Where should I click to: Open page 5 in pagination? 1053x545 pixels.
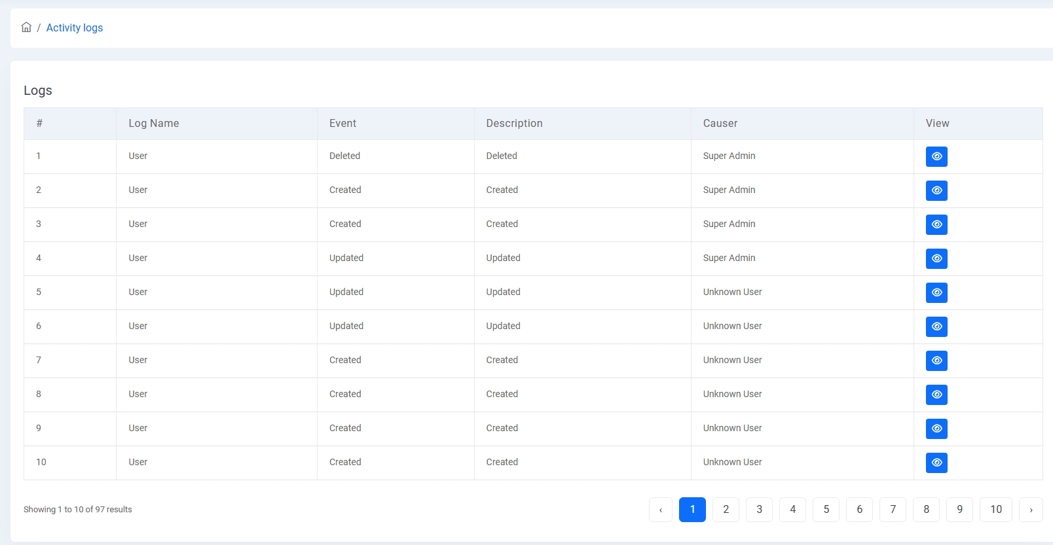click(x=826, y=510)
